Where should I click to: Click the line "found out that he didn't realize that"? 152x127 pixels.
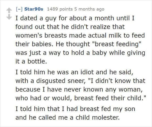click(70, 27)
